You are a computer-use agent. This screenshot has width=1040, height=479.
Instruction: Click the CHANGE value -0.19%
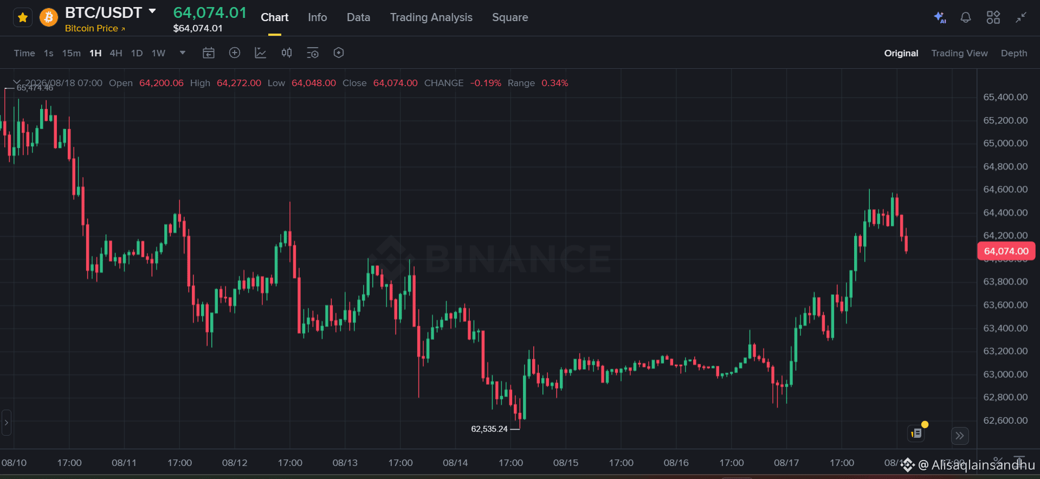click(486, 83)
